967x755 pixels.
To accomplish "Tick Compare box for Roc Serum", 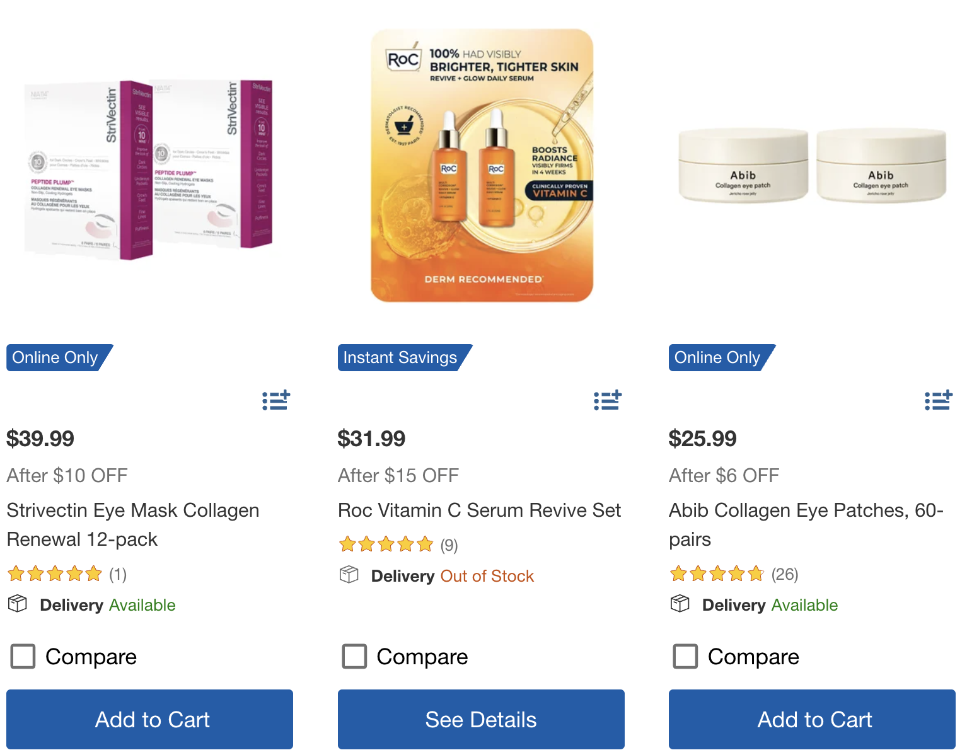I will pos(354,656).
